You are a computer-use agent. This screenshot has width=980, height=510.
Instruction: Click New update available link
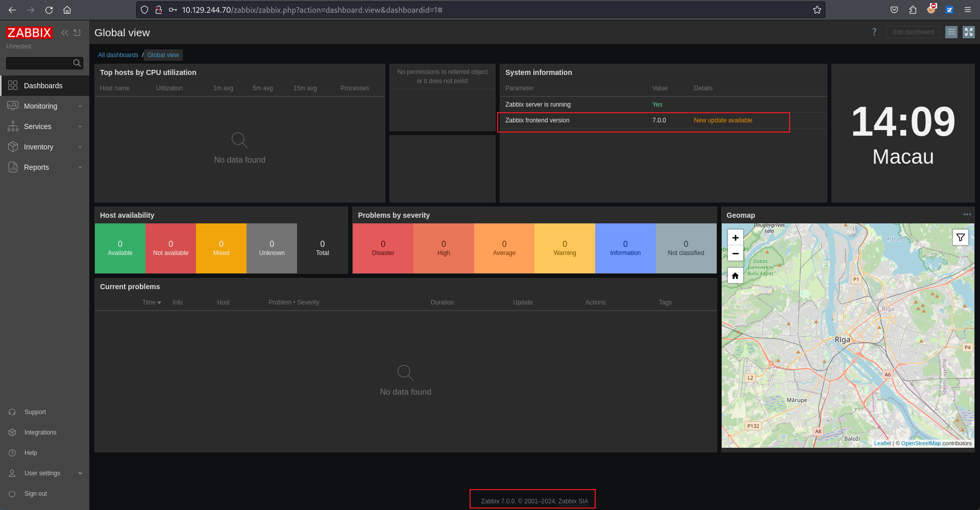coord(723,120)
